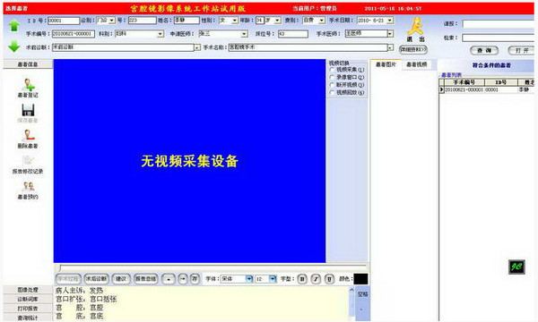Open the 性别 gender dropdown
The width and height of the screenshot is (538, 322).
coord(235,21)
